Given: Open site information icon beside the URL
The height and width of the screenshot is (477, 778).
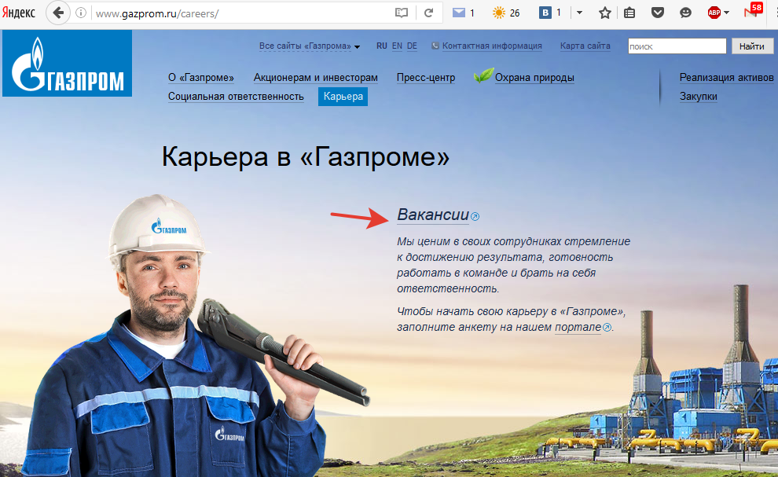Looking at the screenshot, I should (x=81, y=13).
